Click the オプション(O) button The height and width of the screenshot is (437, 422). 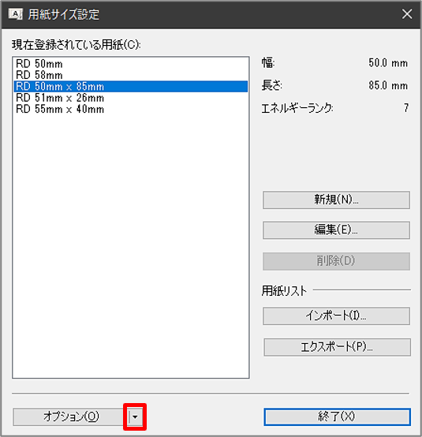click(71, 417)
